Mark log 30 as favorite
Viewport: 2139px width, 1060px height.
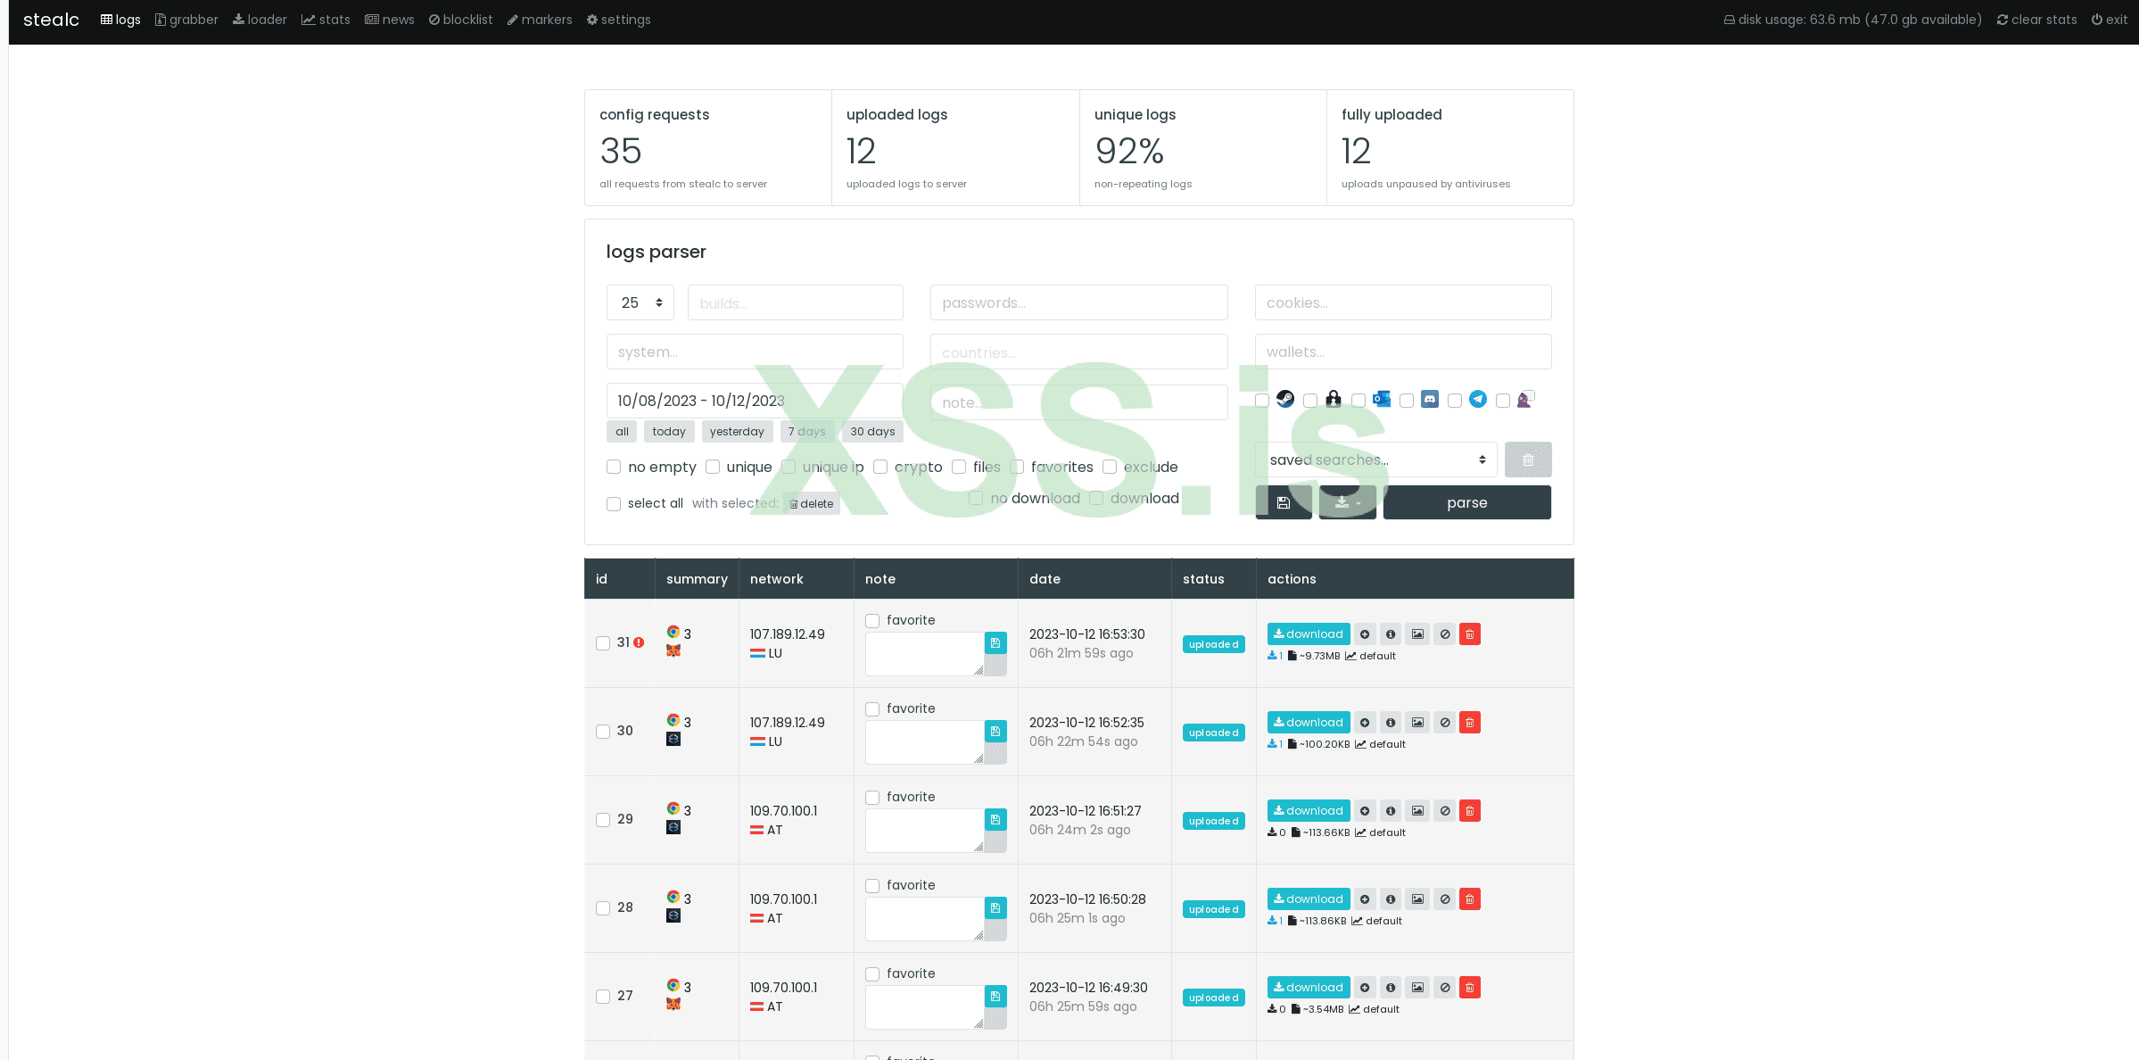tap(872, 709)
